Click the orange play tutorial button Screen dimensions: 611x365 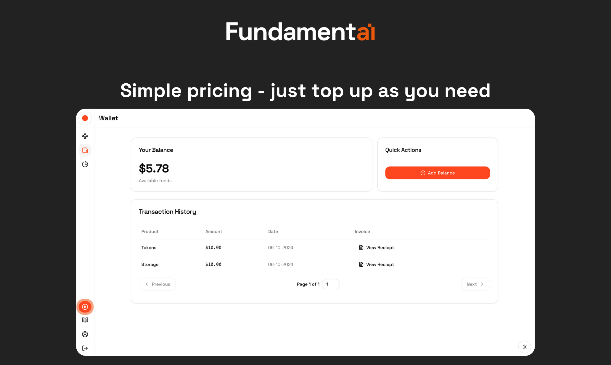85,307
